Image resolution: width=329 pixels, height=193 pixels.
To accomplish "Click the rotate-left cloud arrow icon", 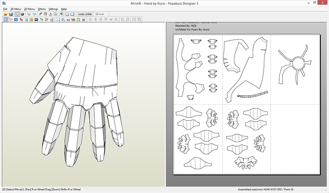I will click(x=123, y=19).
